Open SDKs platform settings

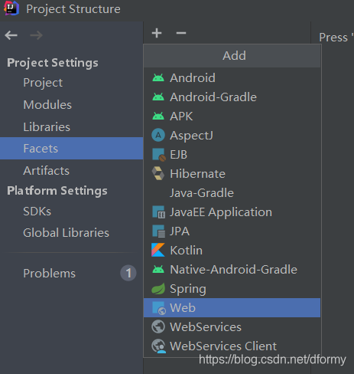[71, 211]
